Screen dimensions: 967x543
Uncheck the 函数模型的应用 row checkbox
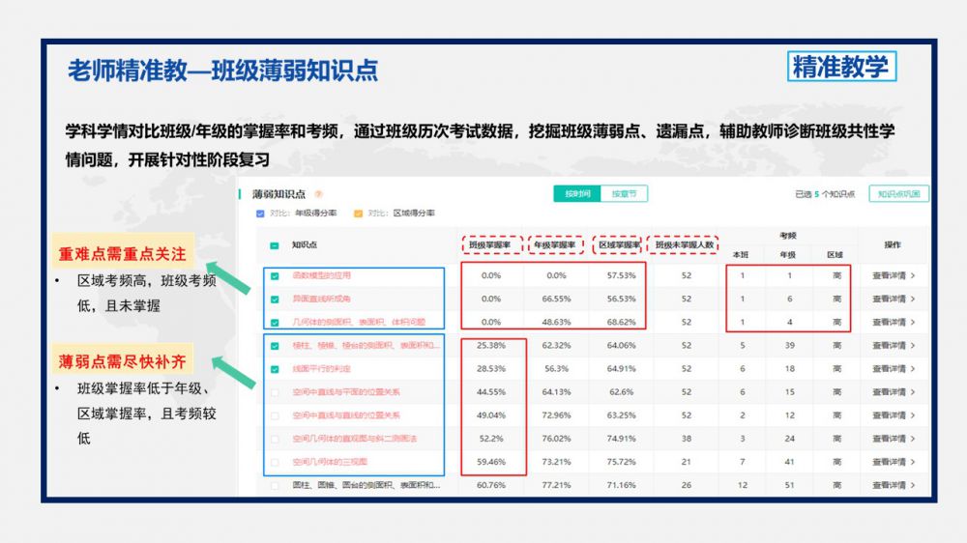point(275,276)
